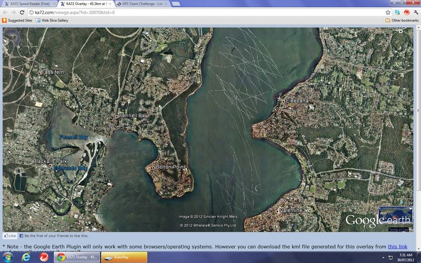Image resolution: width=421 pixels, height=263 pixels.
Task: Open the Suggested Sites bookmark
Action: [19, 20]
